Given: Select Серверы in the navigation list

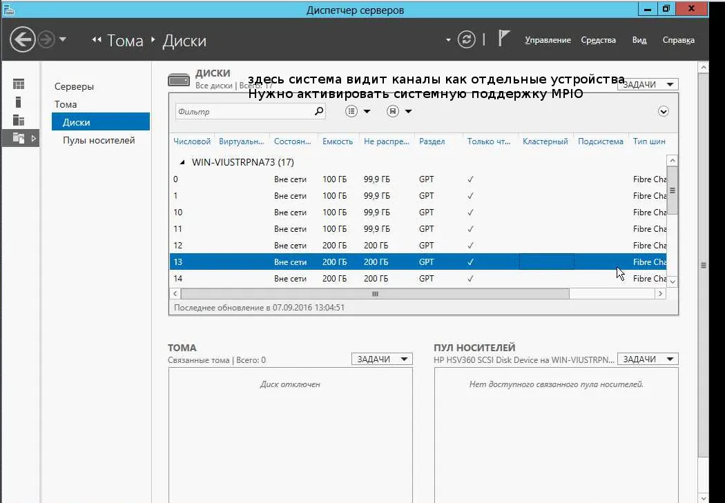Looking at the screenshot, I should (74, 86).
